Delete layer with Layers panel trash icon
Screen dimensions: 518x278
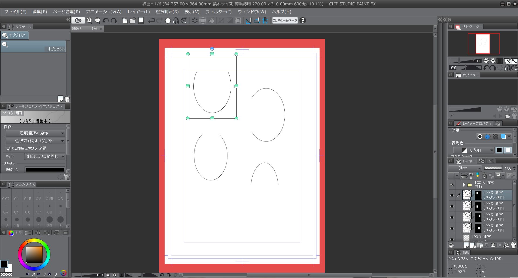click(x=513, y=245)
